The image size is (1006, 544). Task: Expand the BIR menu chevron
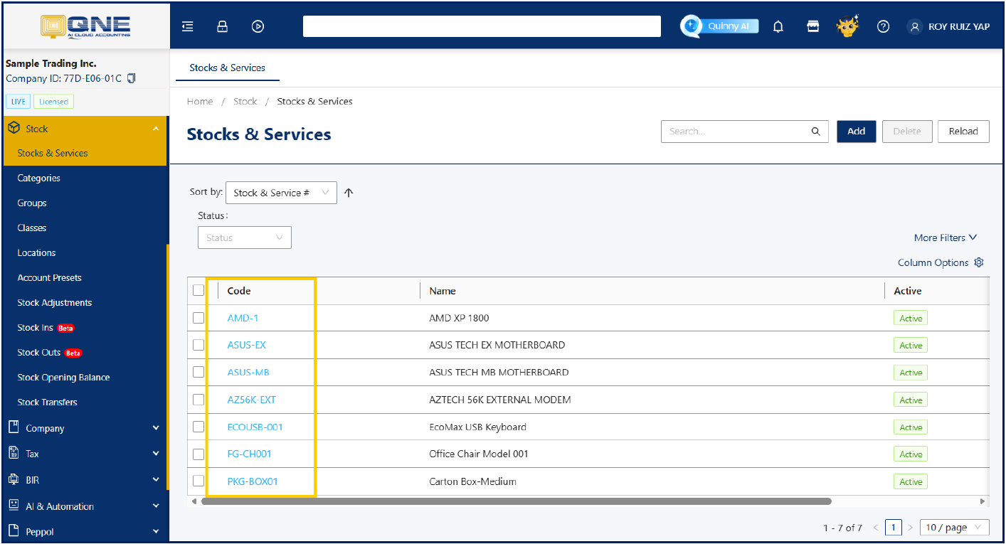pyautogui.click(x=156, y=480)
